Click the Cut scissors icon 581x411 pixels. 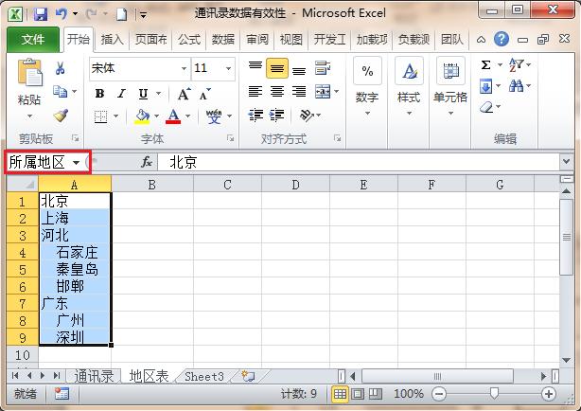point(60,68)
